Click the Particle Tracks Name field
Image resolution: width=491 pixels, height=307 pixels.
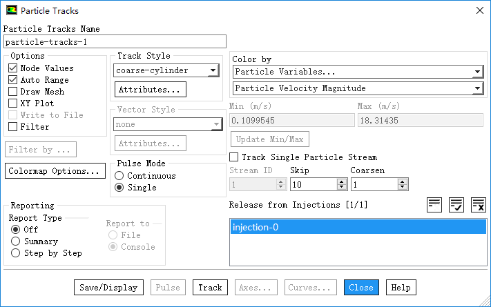point(115,41)
